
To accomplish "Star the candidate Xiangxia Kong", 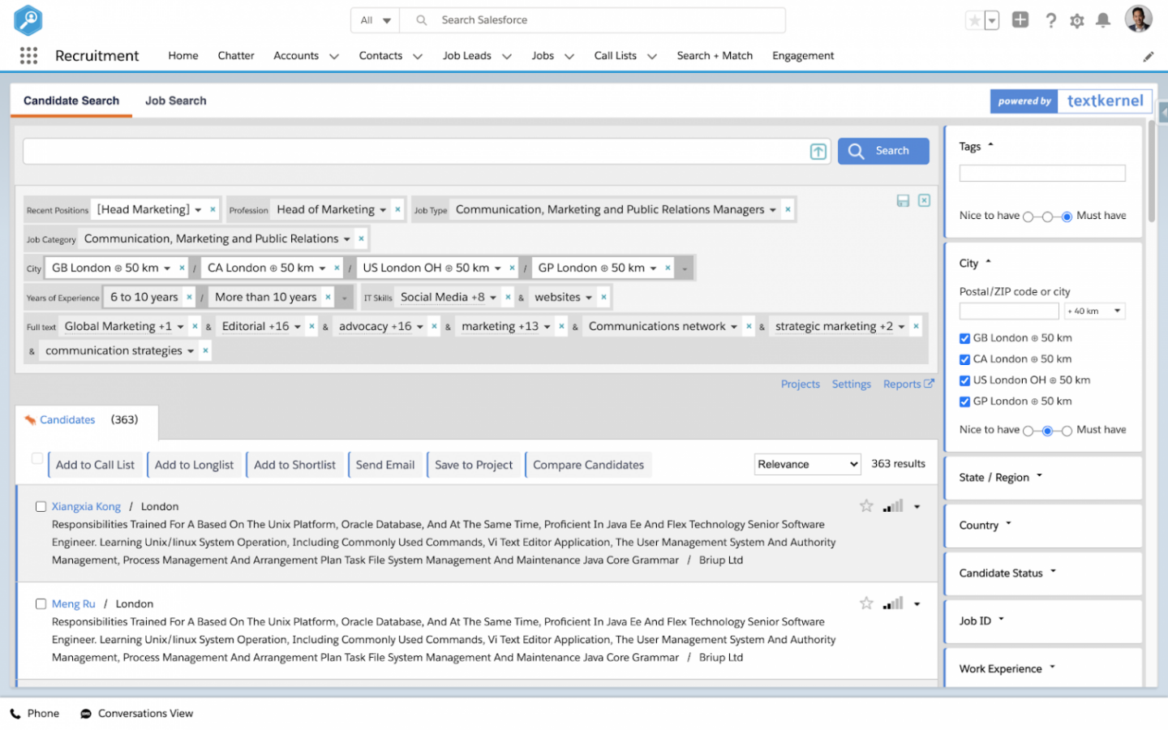I will 865,505.
